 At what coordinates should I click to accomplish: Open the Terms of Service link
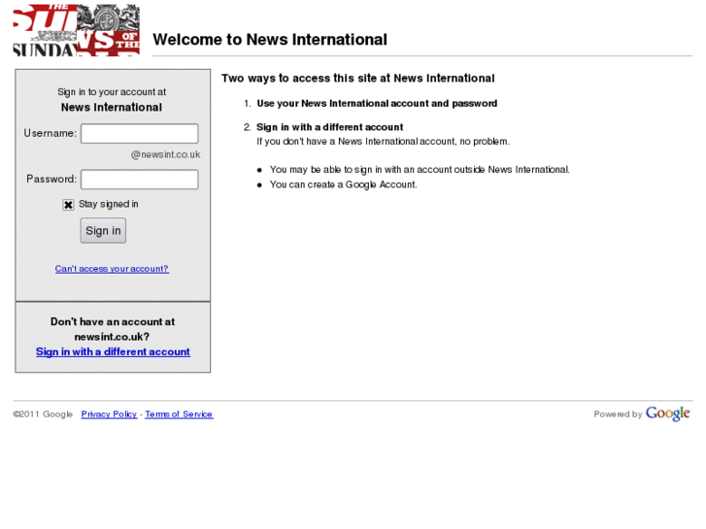click(x=179, y=414)
